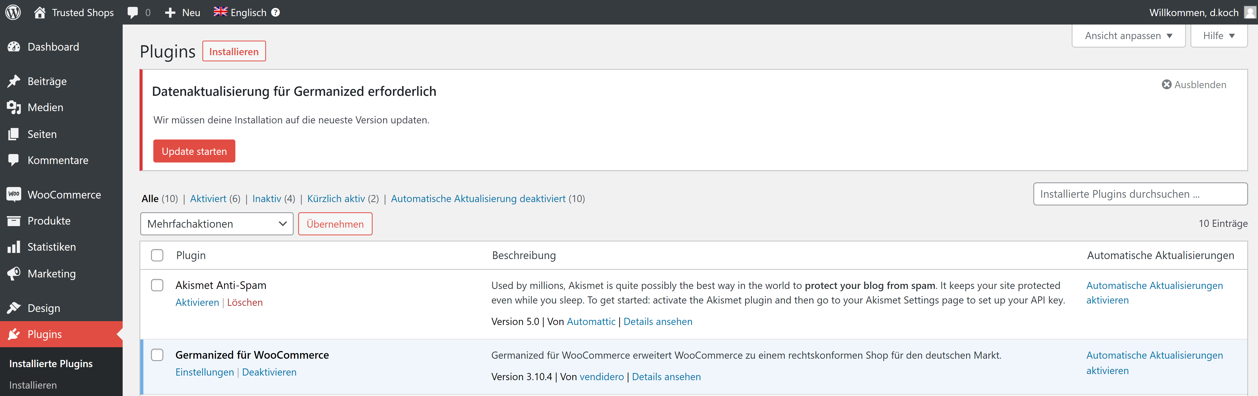Open vendidero author link
The width and height of the screenshot is (1258, 396).
click(602, 377)
